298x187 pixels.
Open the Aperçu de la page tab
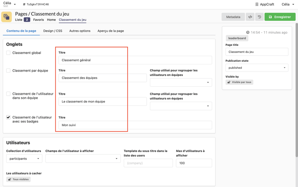pos(111,31)
